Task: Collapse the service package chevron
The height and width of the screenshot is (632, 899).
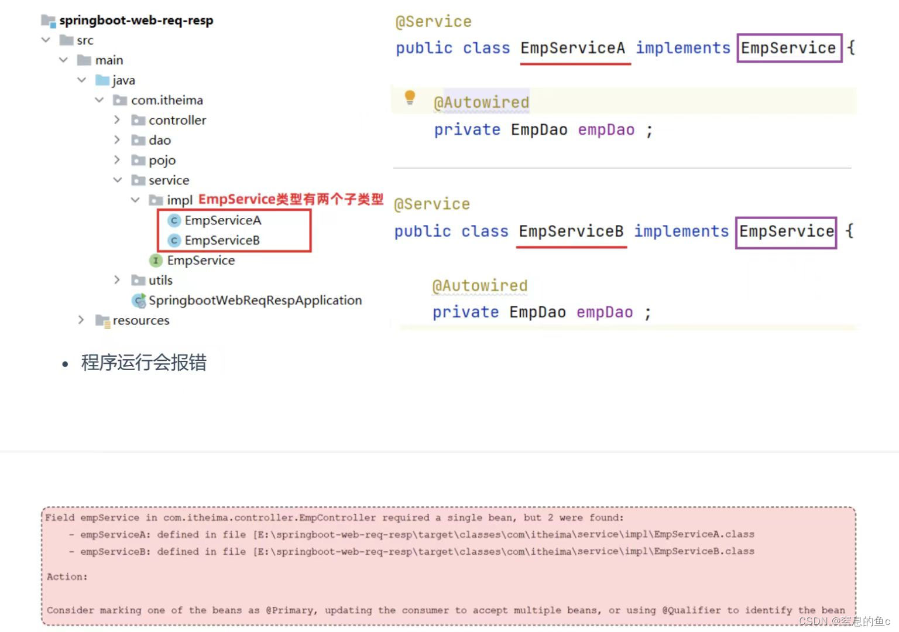Action: [118, 179]
